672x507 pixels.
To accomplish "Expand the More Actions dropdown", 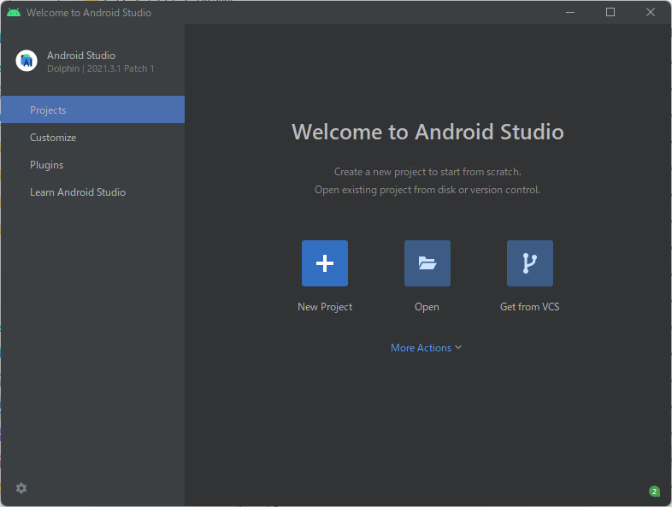I will (x=426, y=348).
